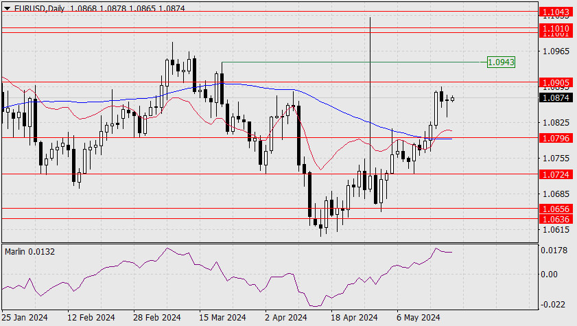Click the 0.00 Marlin scale value
577x326 pixels.
point(549,275)
